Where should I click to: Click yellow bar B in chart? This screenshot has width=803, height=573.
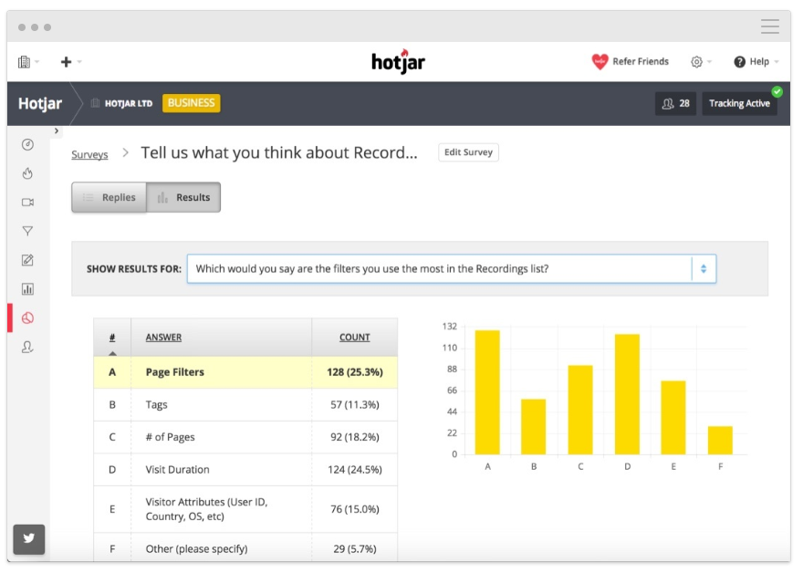click(x=533, y=426)
